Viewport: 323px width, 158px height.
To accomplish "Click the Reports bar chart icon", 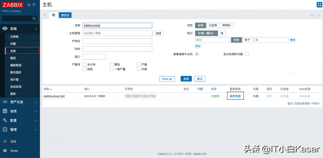I will (5, 111).
